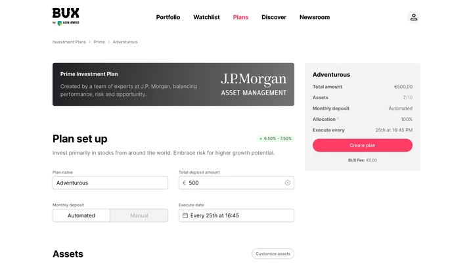This screenshot has height=266, width=473.
Task: Click breadcrumb chevron after Investment Plans
Action: click(90, 42)
